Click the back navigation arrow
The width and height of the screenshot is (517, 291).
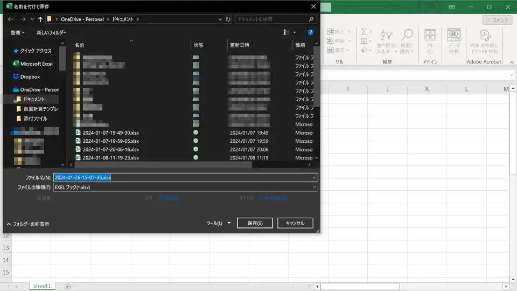click(11, 19)
